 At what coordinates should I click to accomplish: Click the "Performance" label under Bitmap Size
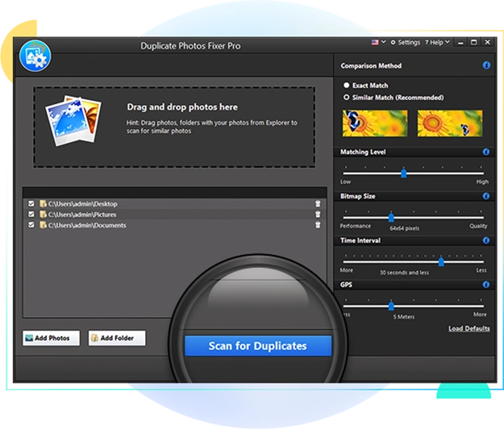click(355, 226)
